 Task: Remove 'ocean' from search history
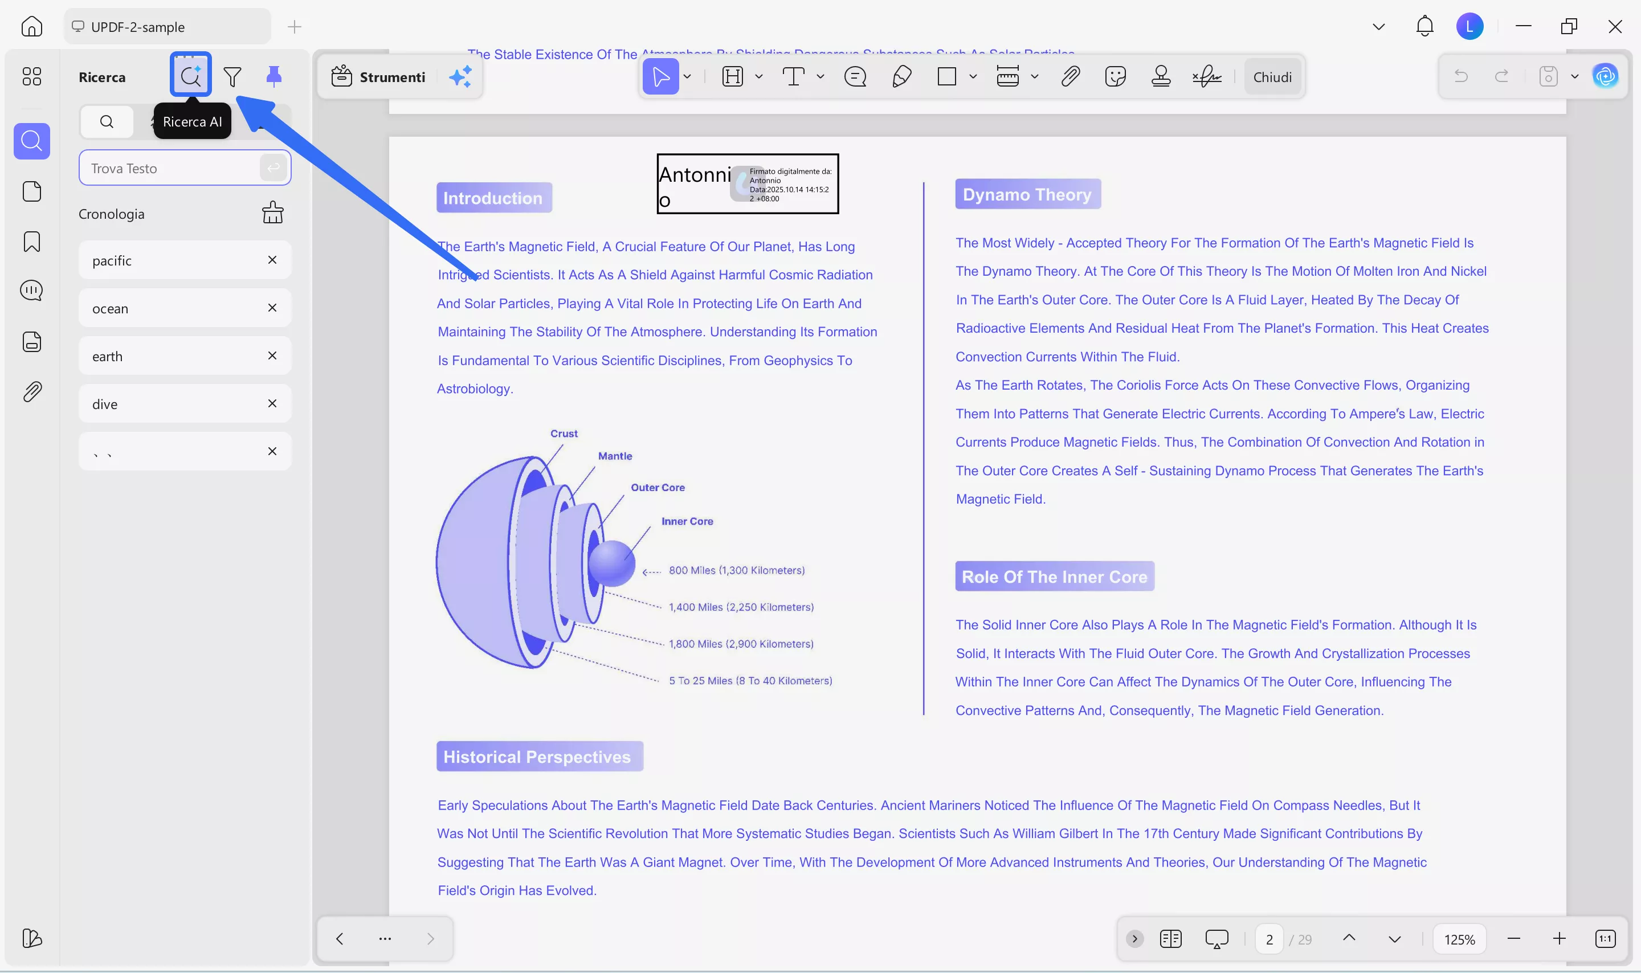click(272, 308)
